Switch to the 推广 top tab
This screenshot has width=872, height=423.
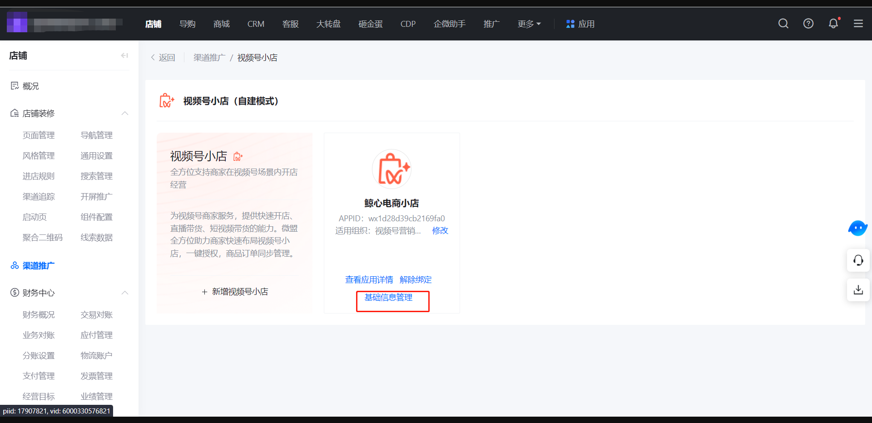(491, 24)
